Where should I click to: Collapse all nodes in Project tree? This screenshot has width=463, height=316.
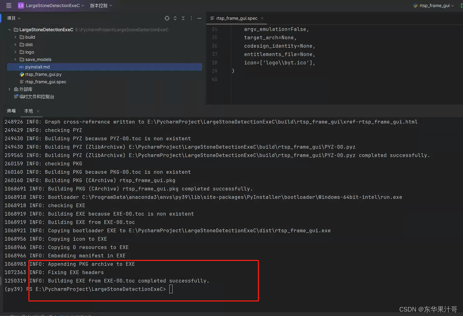pyautogui.click(x=183, y=18)
